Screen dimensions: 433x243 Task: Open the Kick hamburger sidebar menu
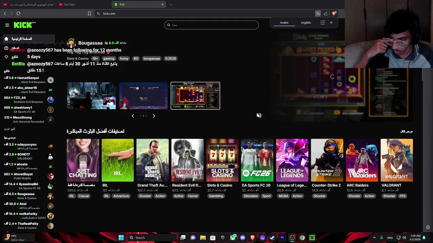pos(7,25)
